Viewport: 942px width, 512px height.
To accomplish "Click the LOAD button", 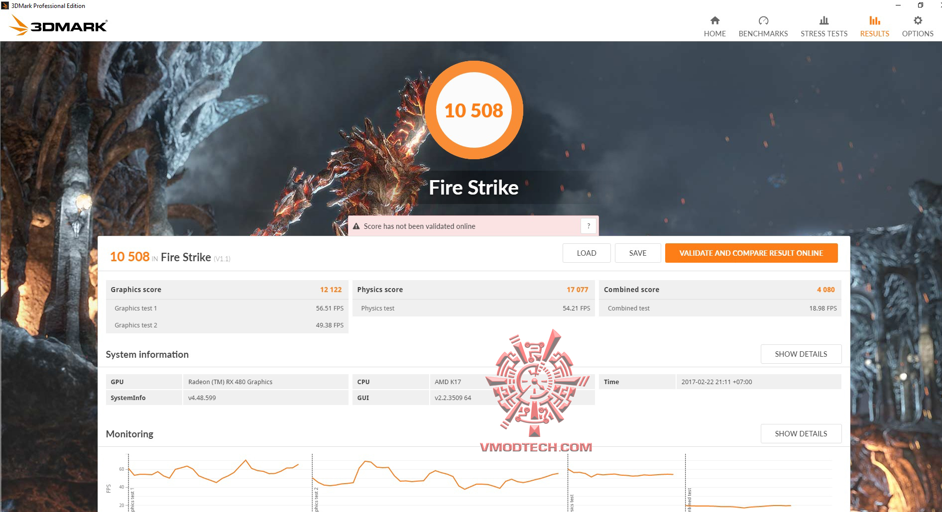I will coord(587,253).
